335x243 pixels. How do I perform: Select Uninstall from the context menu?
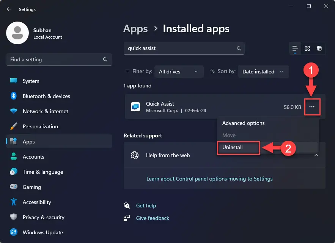tap(238, 148)
